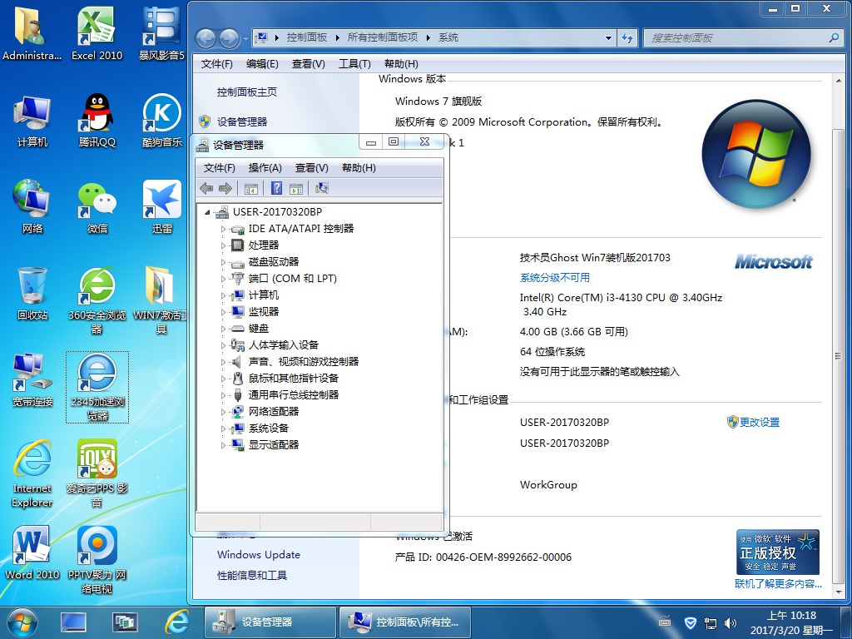
Task: Open the Kugou Music (酷狗音乐) desktop icon
Action: [162, 121]
